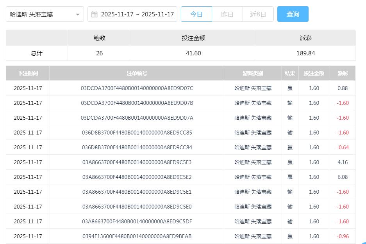Screen dimensions: 366x244
Task: Click bet record ending in A8ED9BEAB
Action: 137,236
